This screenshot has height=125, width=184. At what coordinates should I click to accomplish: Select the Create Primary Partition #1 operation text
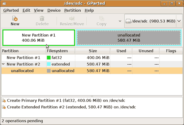pos(66,100)
